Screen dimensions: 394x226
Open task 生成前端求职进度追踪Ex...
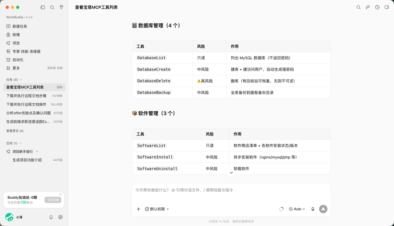(x=34, y=122)
